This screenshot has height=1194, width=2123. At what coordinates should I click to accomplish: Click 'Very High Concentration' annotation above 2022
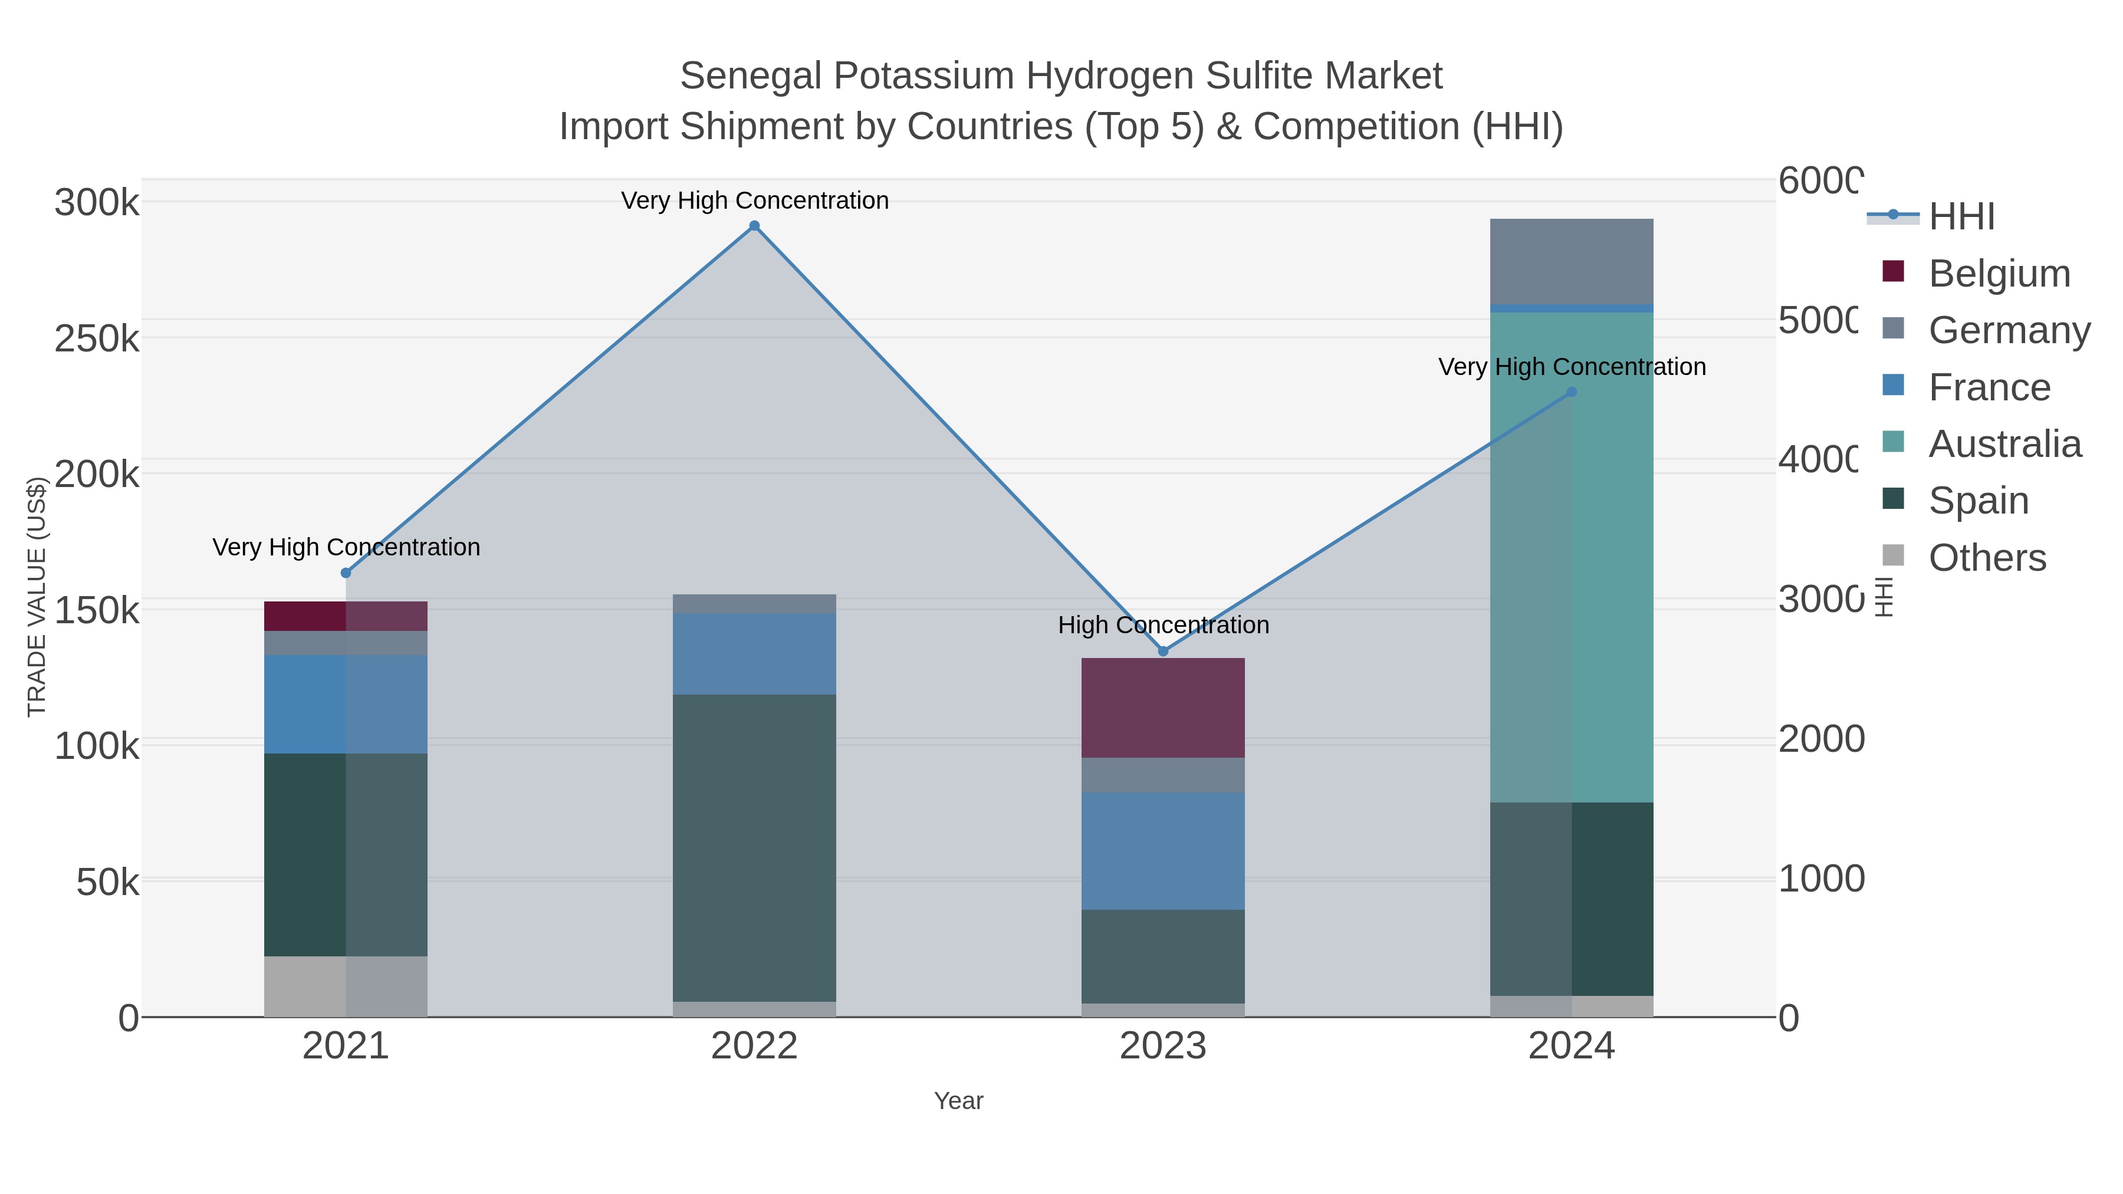tap(754, 200)
